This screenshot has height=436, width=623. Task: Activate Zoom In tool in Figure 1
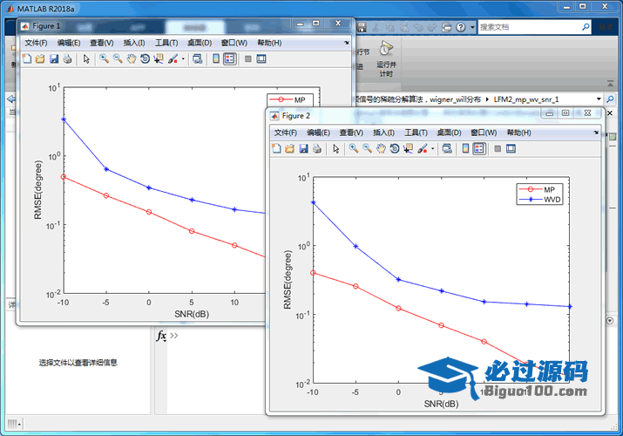point(104,58)
